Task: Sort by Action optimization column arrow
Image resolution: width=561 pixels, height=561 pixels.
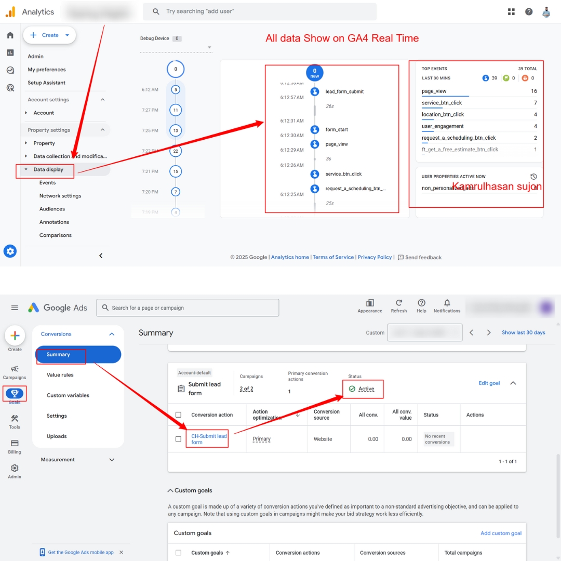Action: pos(298,415)
